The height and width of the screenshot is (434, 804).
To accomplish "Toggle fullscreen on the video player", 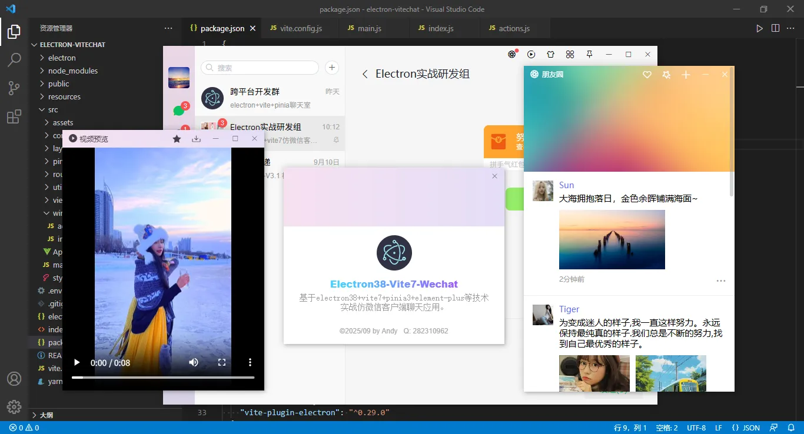I will pyautogui.click(x=222, y=362).
